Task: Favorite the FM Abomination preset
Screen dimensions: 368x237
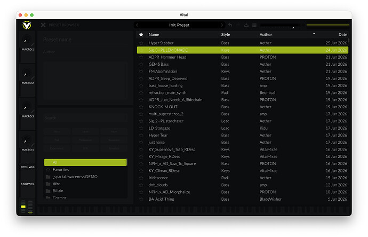Action: 141,72
